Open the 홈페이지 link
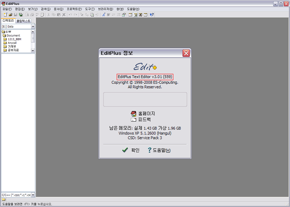 coord(146,114)
